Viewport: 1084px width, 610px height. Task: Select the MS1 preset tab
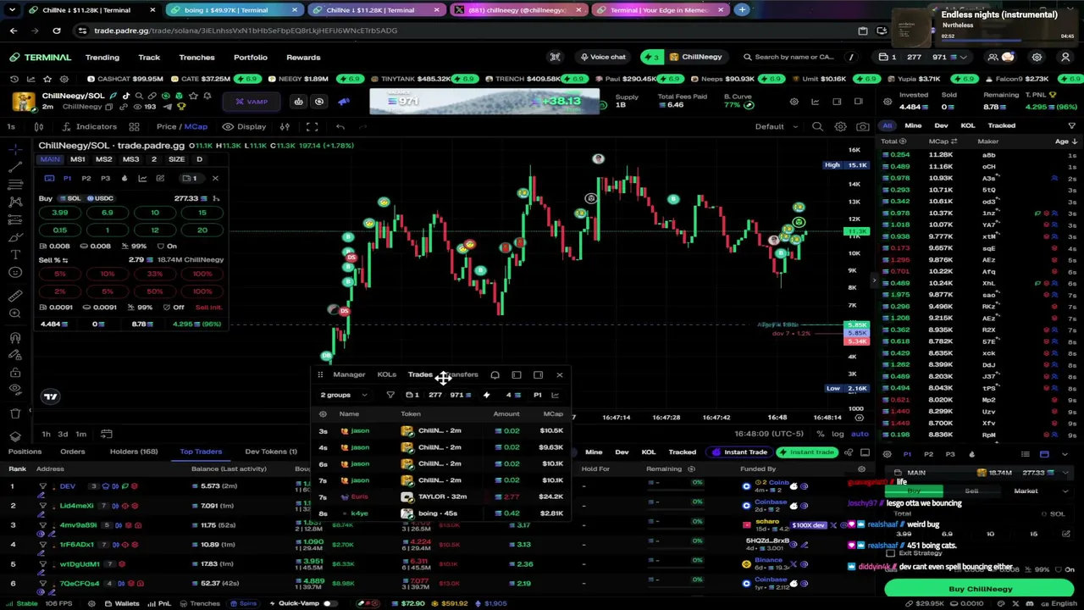click(x=77, y=159)
